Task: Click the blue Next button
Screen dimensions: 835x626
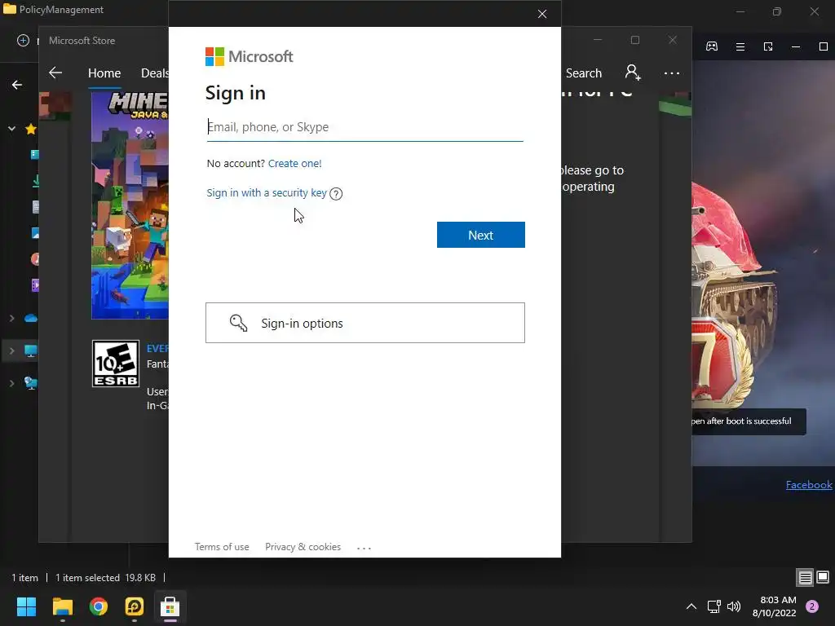Action: [481, 235]
